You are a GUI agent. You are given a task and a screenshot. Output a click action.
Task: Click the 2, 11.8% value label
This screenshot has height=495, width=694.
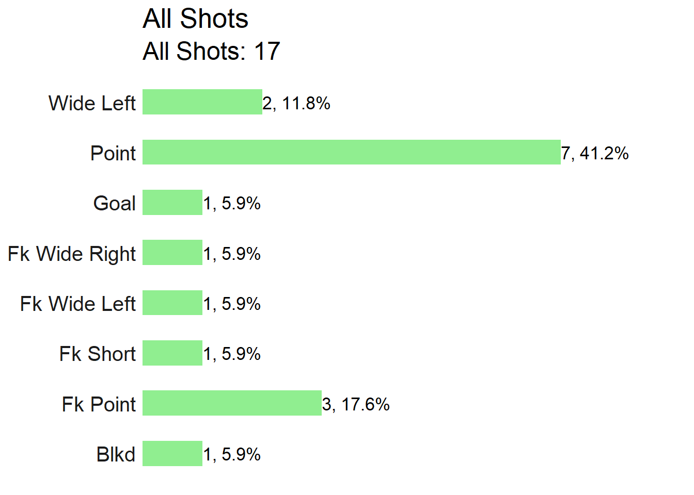(x=296, y=103)
